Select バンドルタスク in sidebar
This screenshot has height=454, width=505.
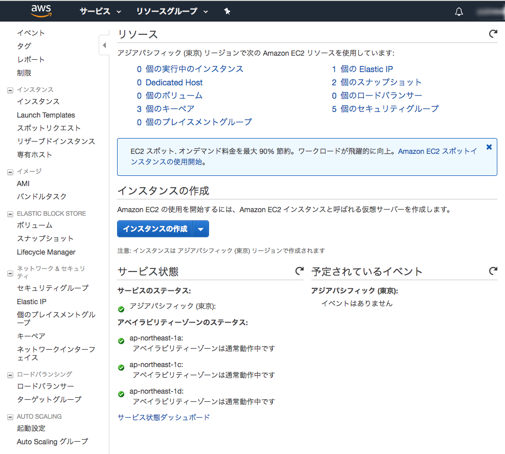[42, 196]
